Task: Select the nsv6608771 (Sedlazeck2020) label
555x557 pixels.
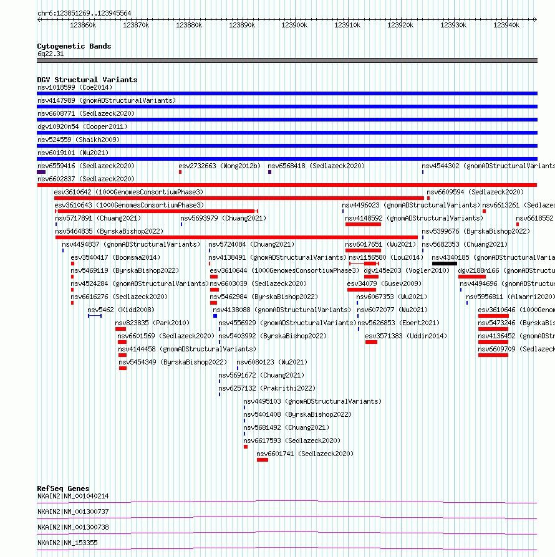Action: pos(86,113)
